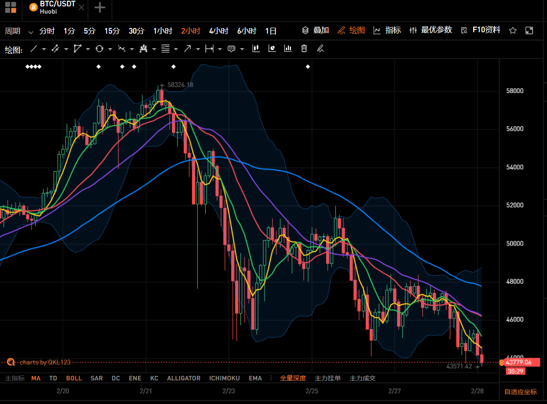Expand the 周期 period dropdown chevron

pyautogui.click(x=31, y=32)
